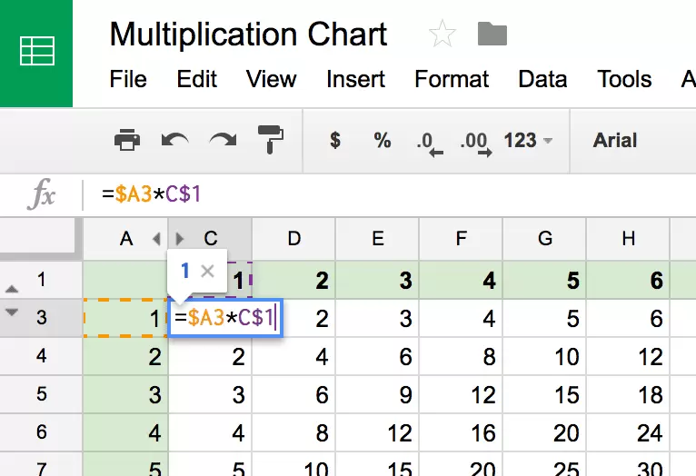The width and height of the screenshot is (696, 476).
Task: Increase decimal places
Action: tap(474, 142)
